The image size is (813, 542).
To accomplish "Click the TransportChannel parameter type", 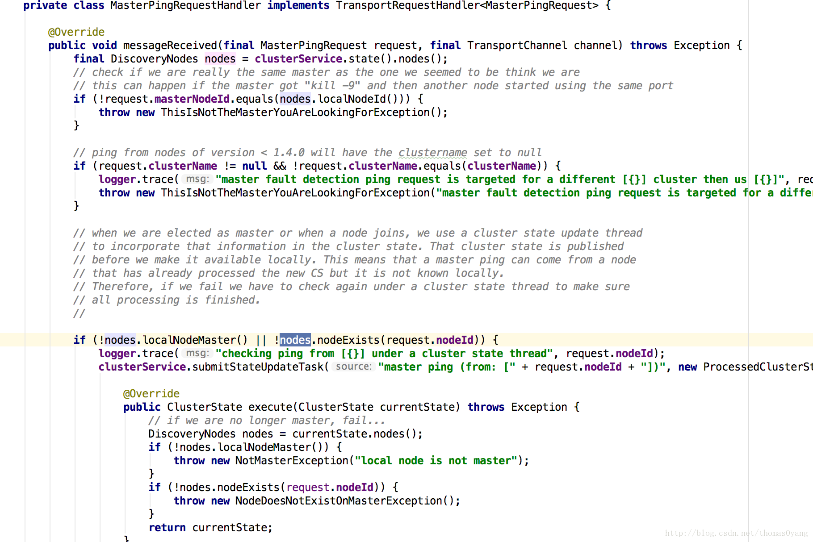I will coord(517,46).
